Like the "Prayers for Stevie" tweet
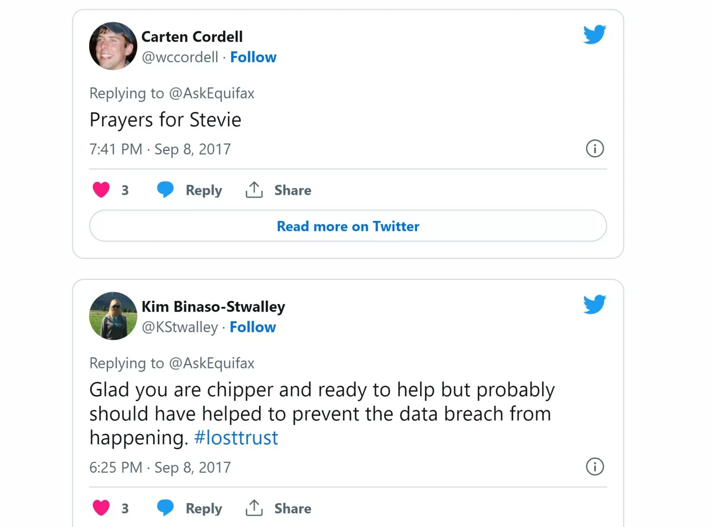The image size is (711, 527). pyautogui.click(x=101, y=190)
